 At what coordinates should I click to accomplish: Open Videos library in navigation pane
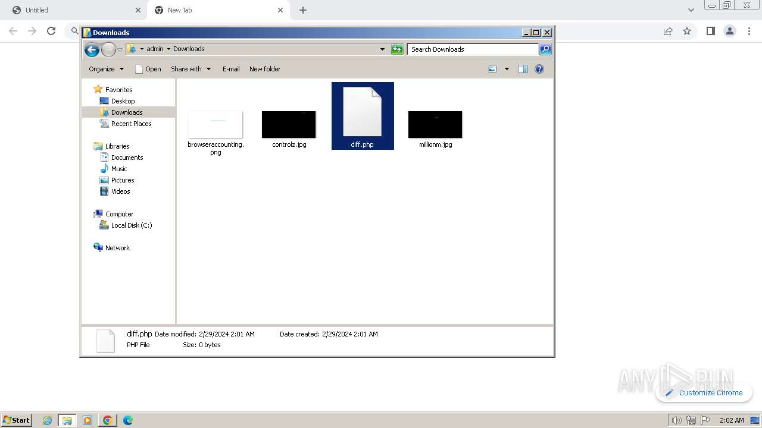click(120, 191)
